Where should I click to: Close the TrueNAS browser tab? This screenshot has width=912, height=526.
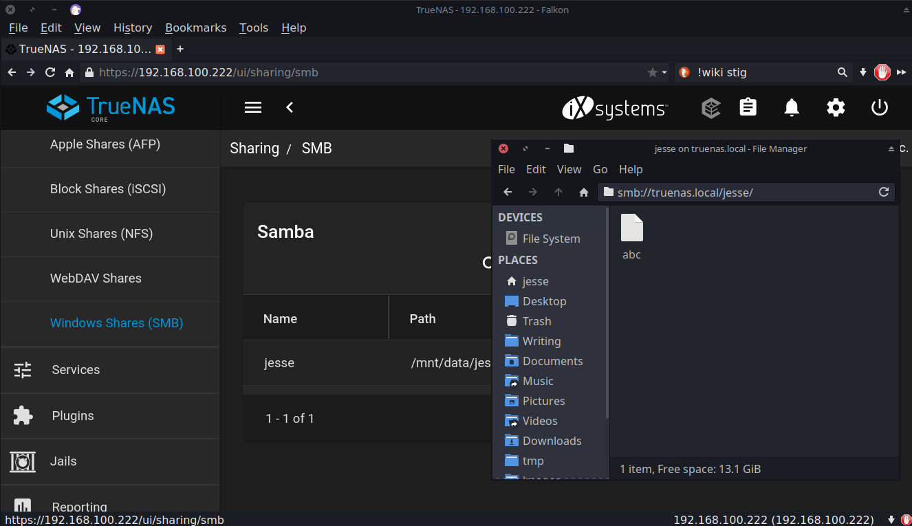pos(160,50)
